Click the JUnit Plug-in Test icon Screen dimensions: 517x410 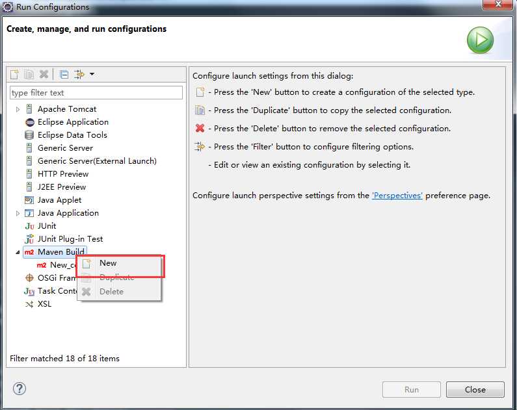29,239
